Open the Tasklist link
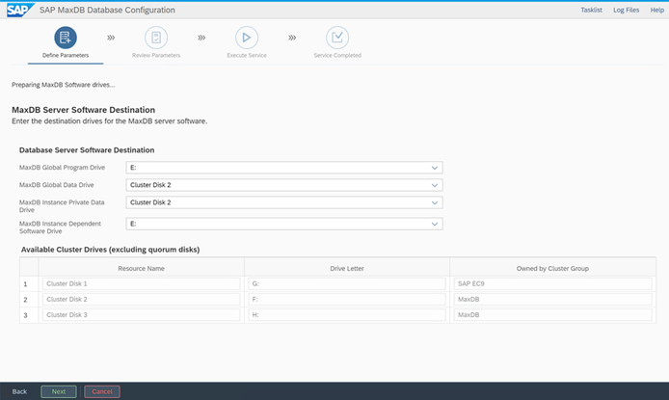The width and height of the screenshot is (669, 400). [x=591, y=10]
